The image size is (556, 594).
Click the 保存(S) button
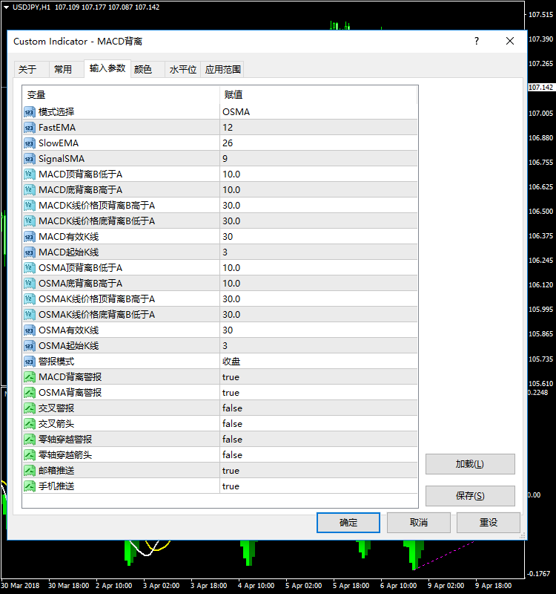(470, 496)
